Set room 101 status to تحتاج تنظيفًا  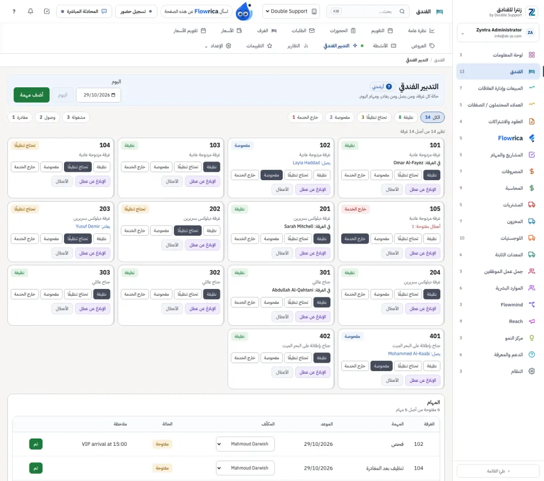408,175
